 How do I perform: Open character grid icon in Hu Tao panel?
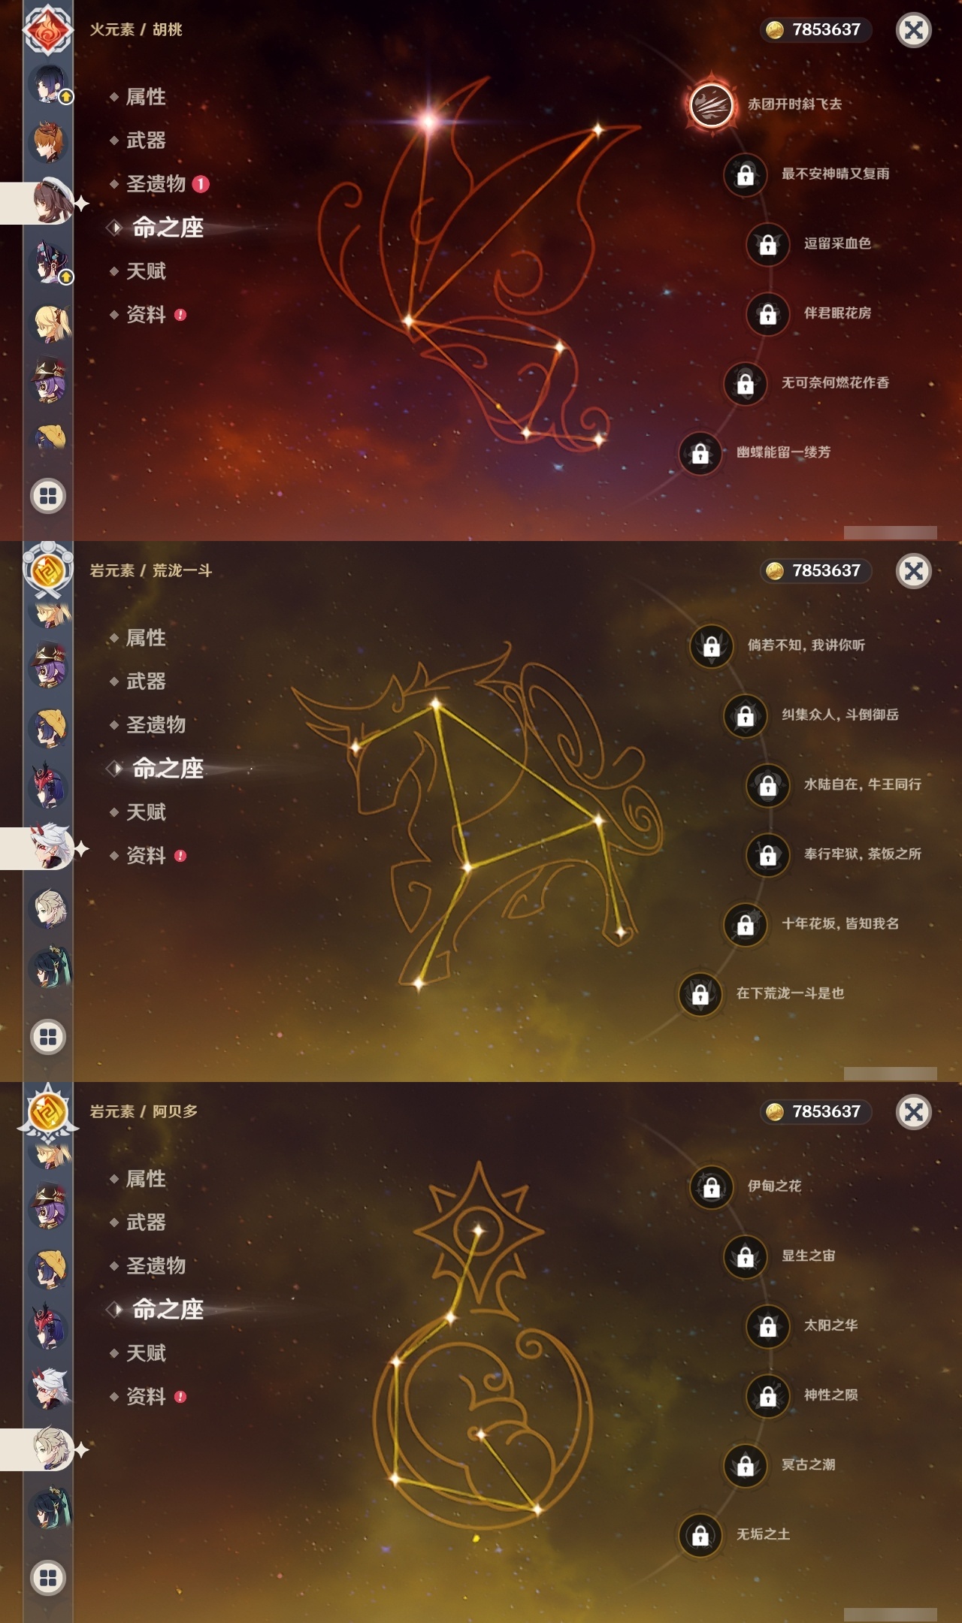(48, 496)
